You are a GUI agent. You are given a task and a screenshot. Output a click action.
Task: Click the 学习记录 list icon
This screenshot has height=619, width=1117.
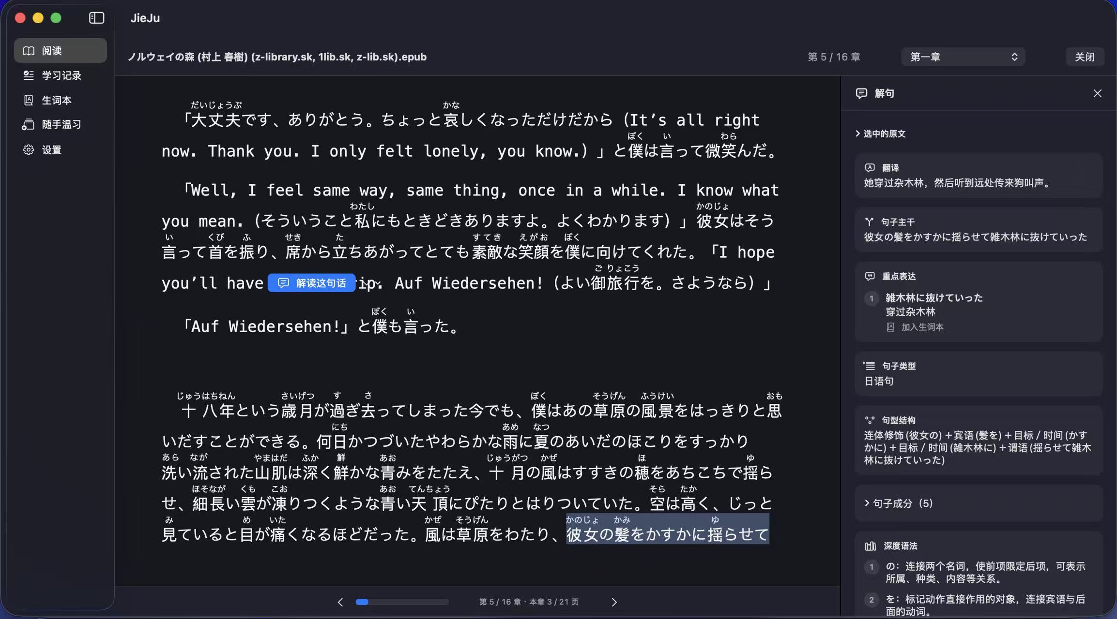[29, 75]
